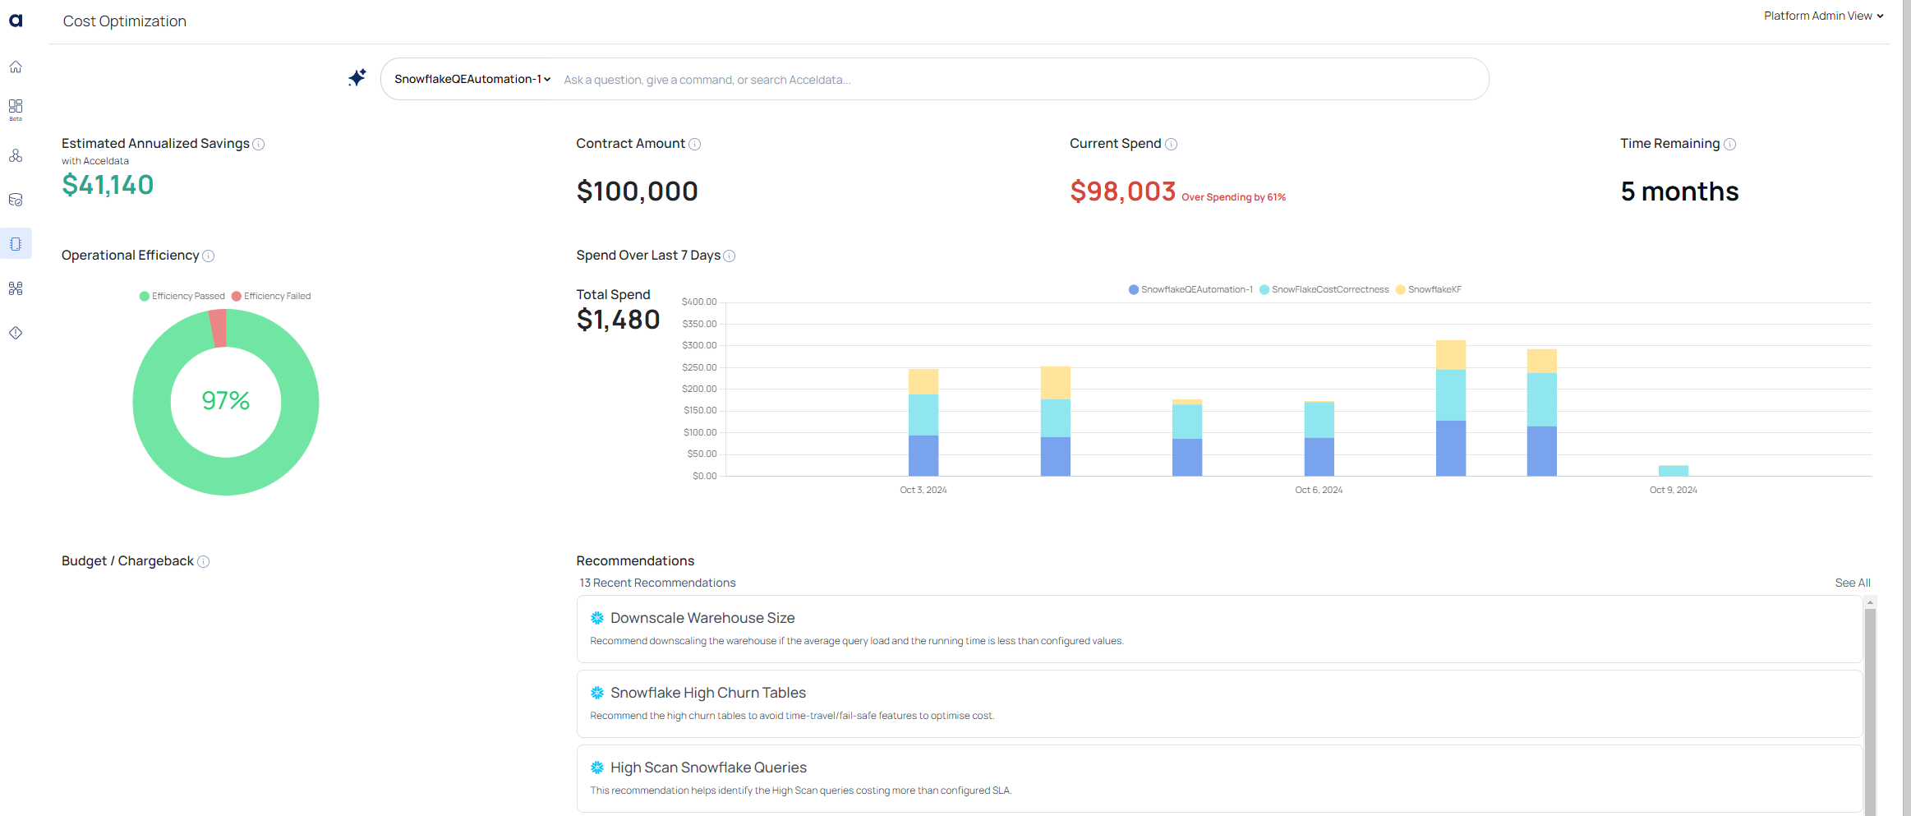Screen dimensions: 1911x816
Task: Open the database check (data reliability) sidebar icon
Action: tap(16, 200)
